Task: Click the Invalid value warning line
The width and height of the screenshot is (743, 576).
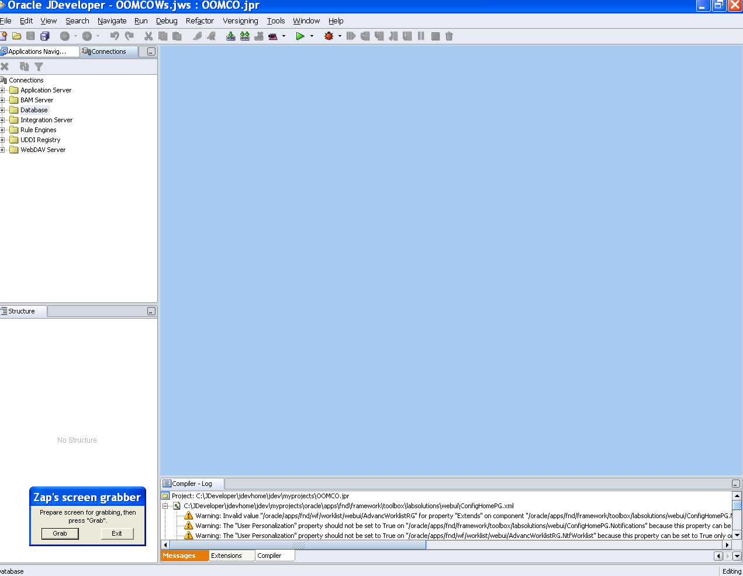Action: tap(463, 516)
